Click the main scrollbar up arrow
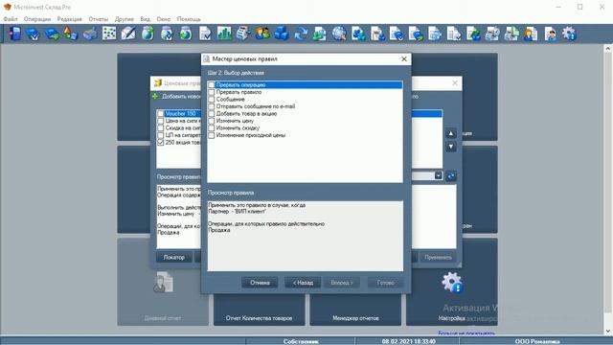The image size is (613, 345). [x=608, y=49]
